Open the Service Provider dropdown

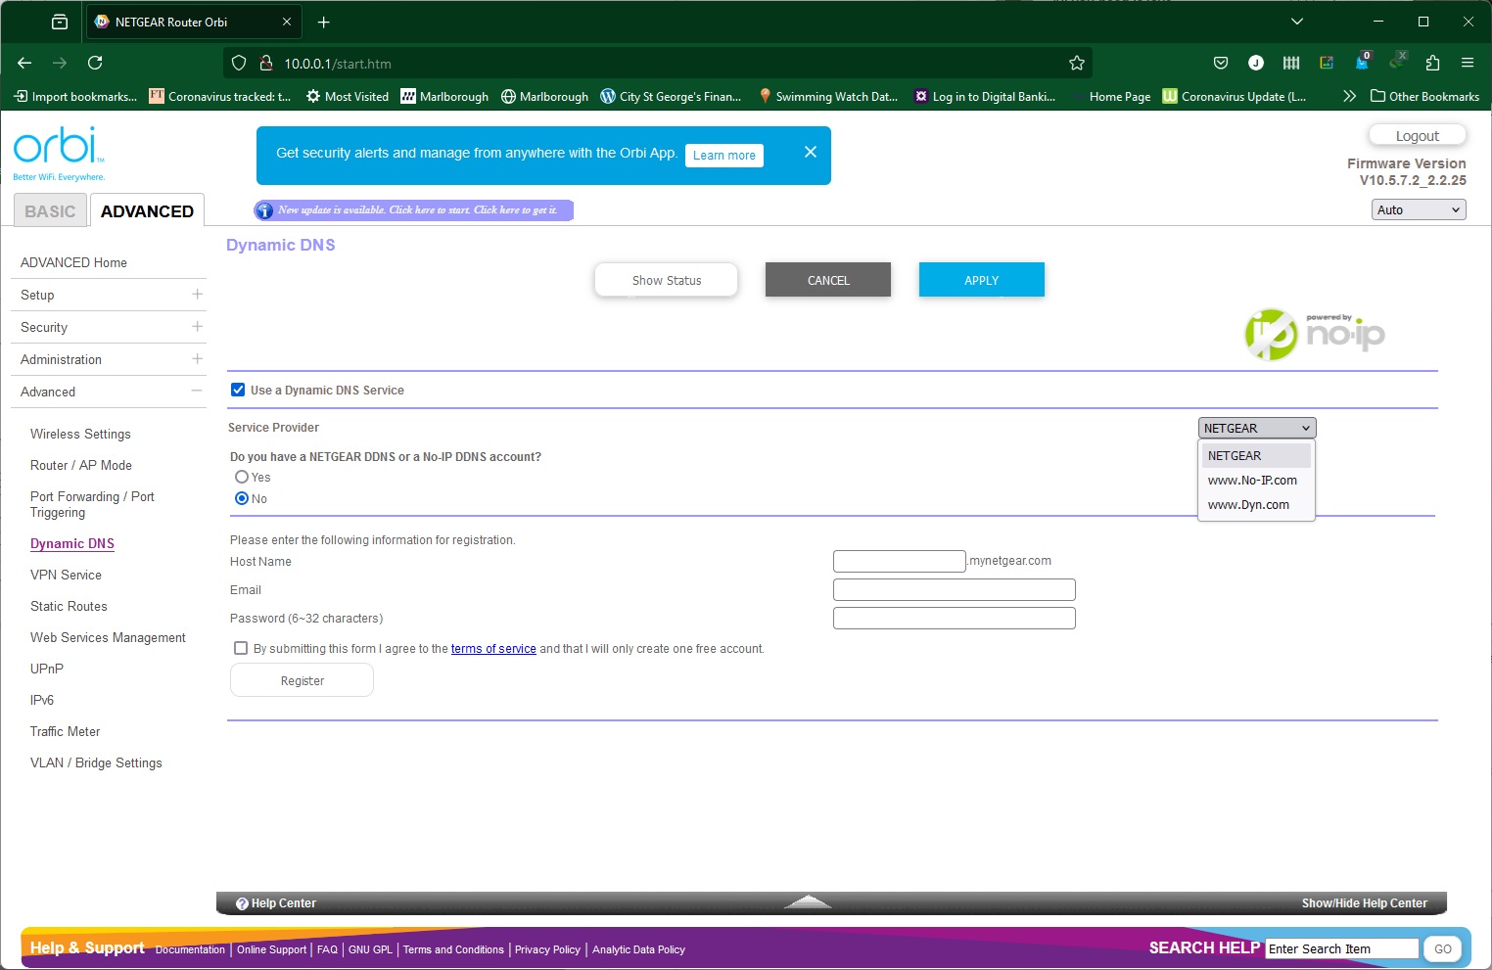point(1257,428)
